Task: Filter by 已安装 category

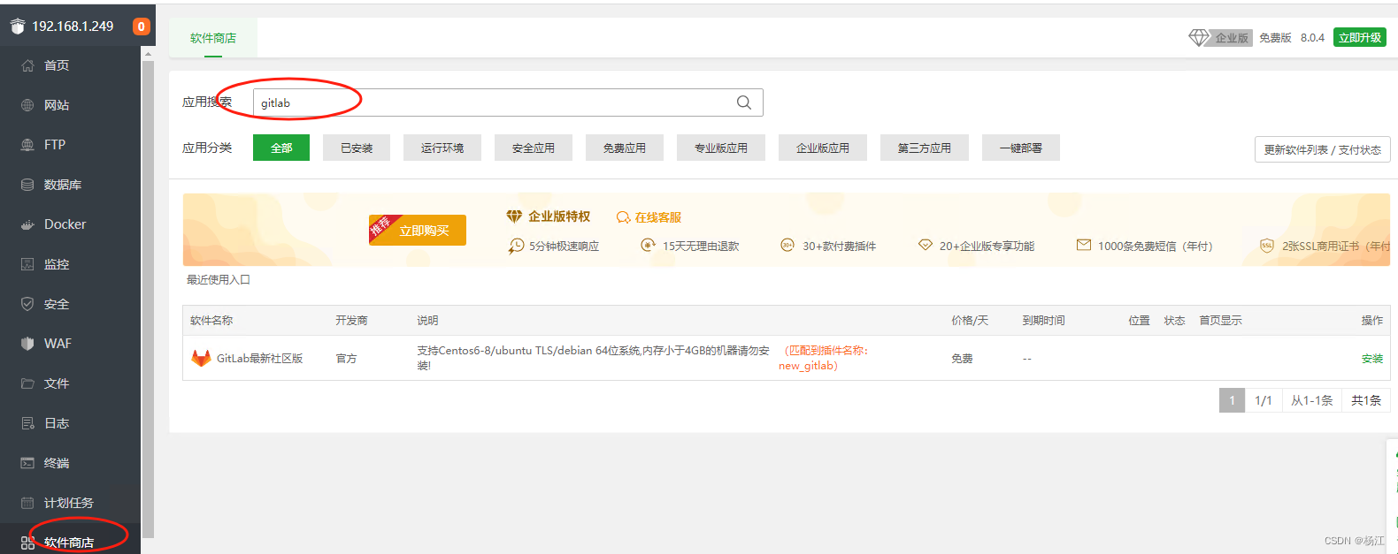Action: (357, 148)
